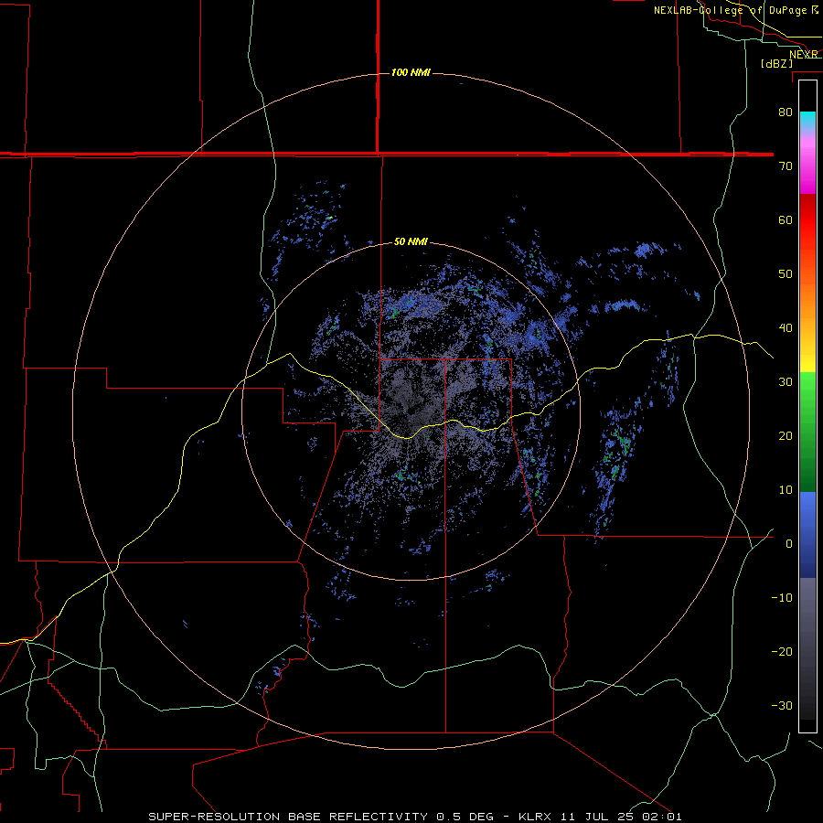This screenshot has width=823, height=823.
Task: Click the 40 value on the dBZ scale
Action: point(786,328)
